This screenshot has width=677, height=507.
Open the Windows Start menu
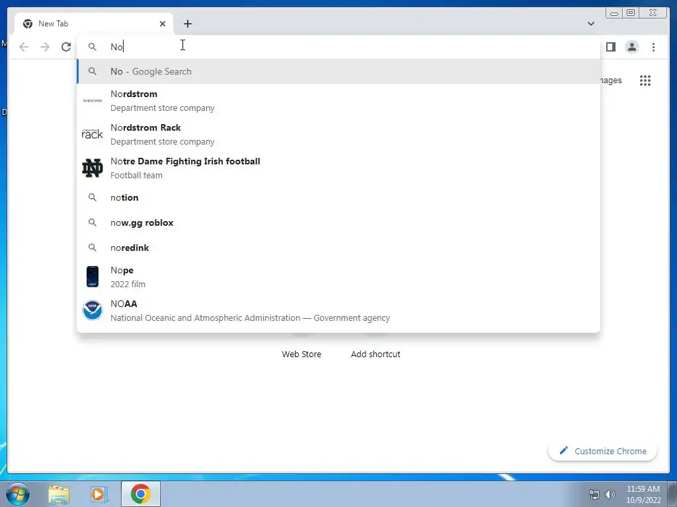pyautogui.click(x=17, y=494)
